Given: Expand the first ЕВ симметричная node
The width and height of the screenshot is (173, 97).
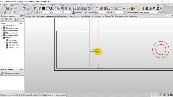Looking at the screenshot, I should [x=2, y=28].
